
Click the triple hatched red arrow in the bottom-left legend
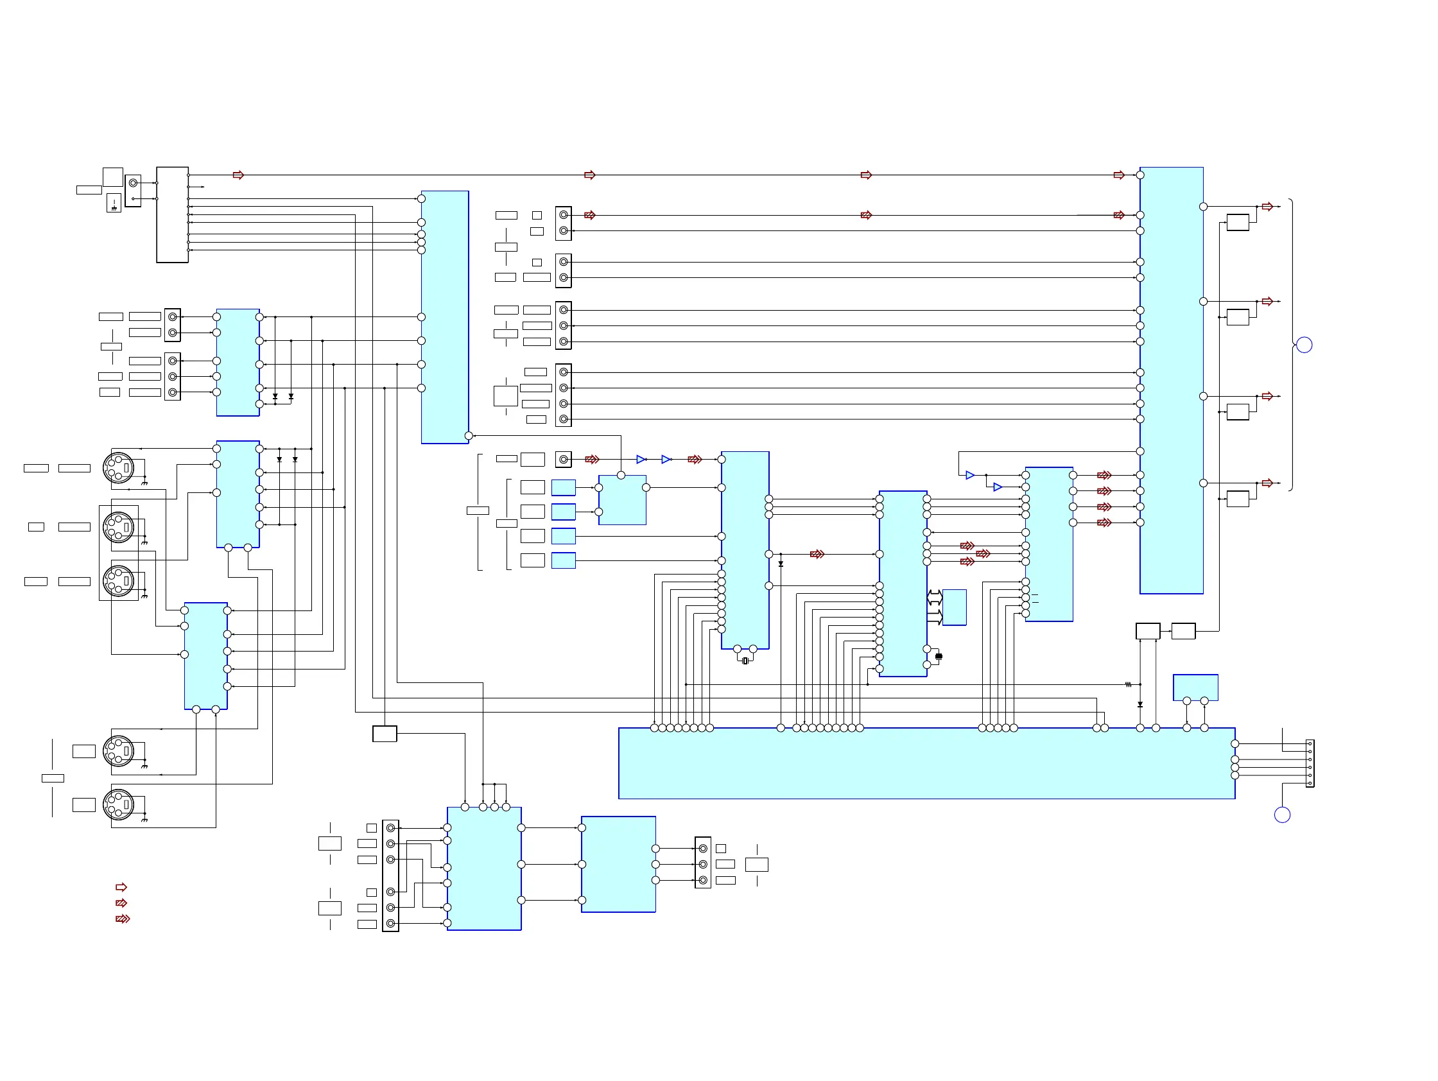(122, 919)
